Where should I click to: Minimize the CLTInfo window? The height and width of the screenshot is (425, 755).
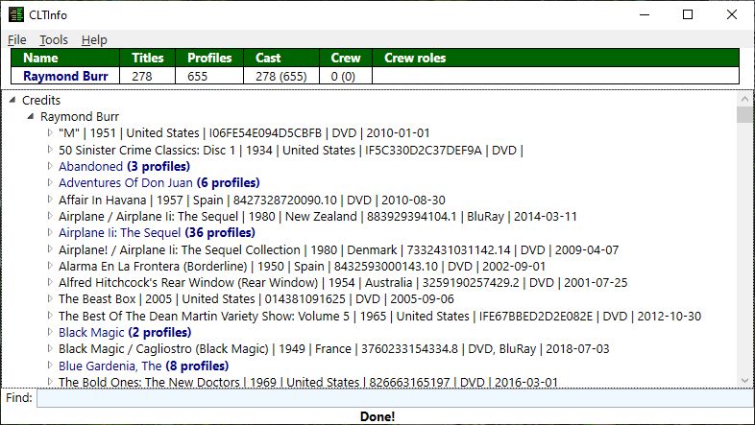pos(645,15)
